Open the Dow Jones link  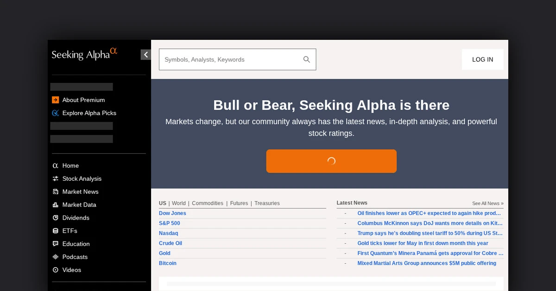tap(172, 213)
